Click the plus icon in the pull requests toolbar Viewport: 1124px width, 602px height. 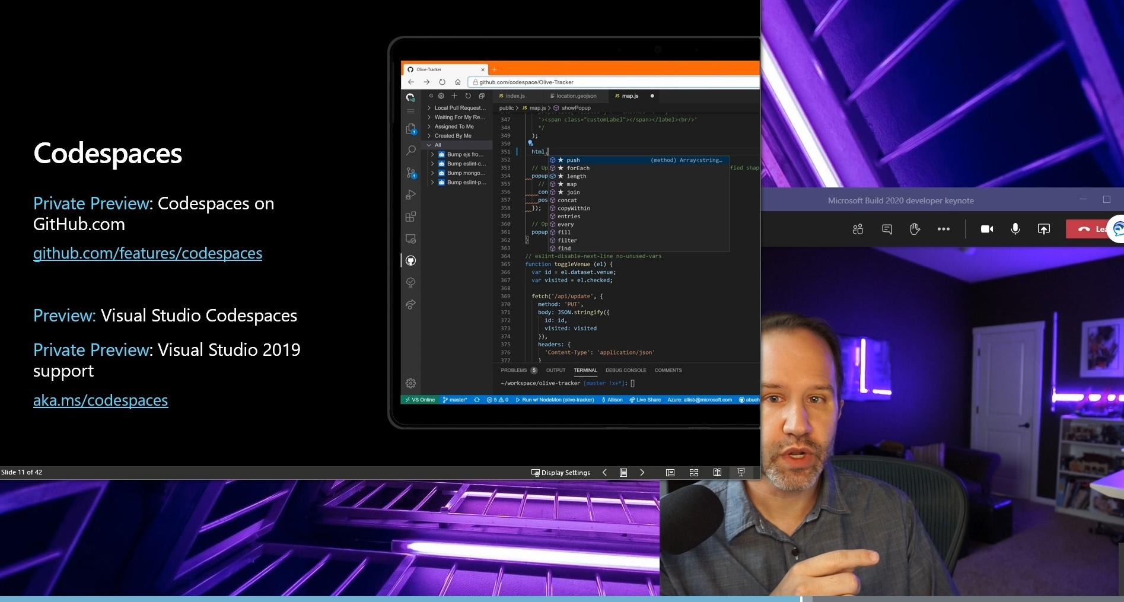(454, 95)
